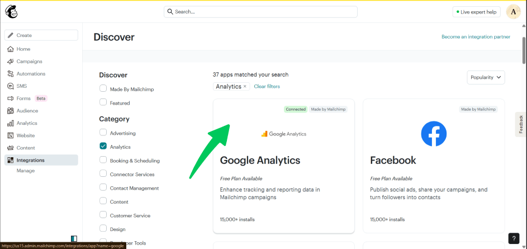Viewport: 527px width, 249px height.
Task: Click Become an integration partner link
Action: click(x=476, y=37)
